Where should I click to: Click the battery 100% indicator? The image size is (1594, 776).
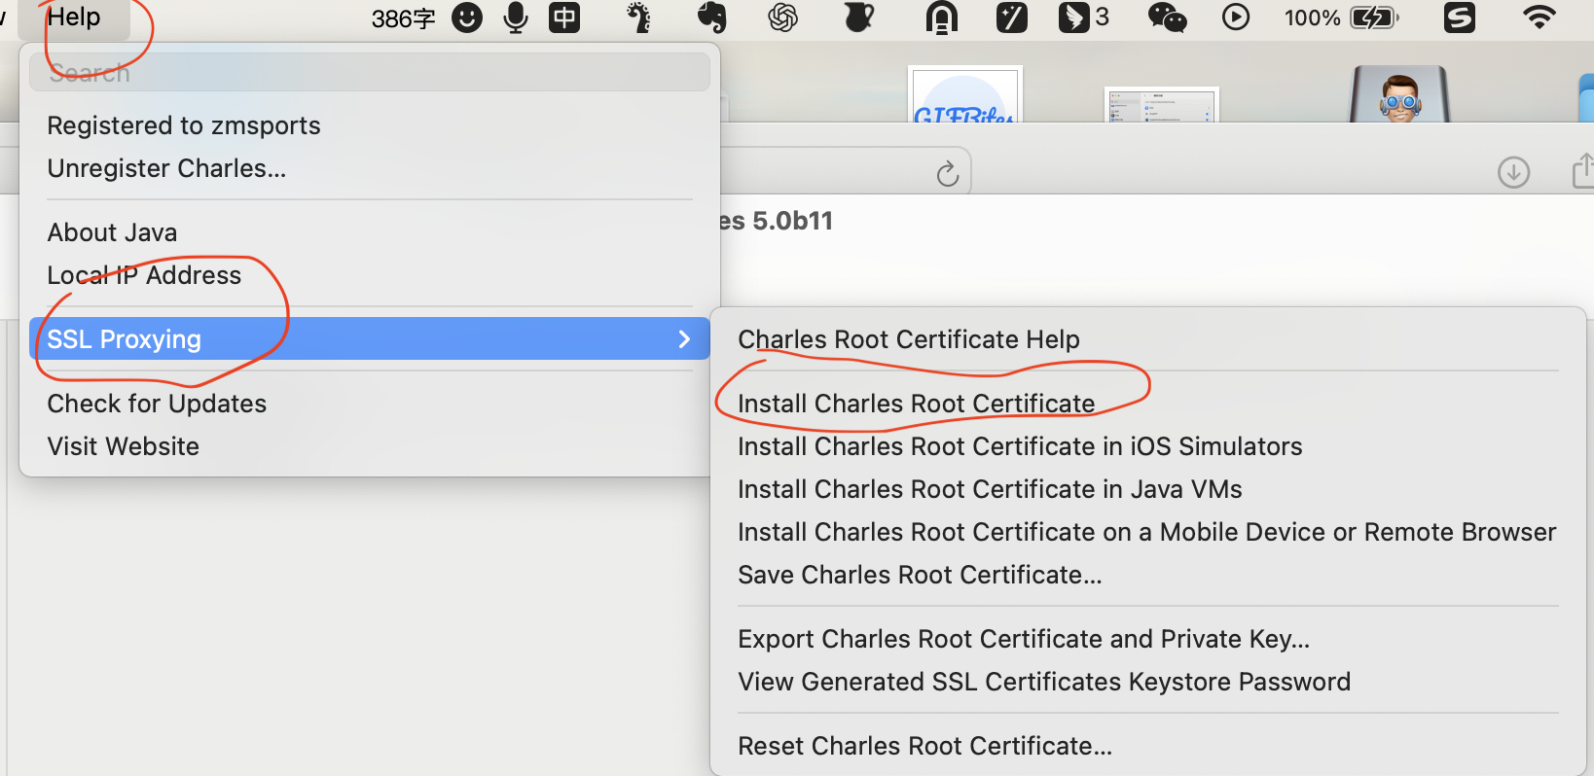[1341, 18]
